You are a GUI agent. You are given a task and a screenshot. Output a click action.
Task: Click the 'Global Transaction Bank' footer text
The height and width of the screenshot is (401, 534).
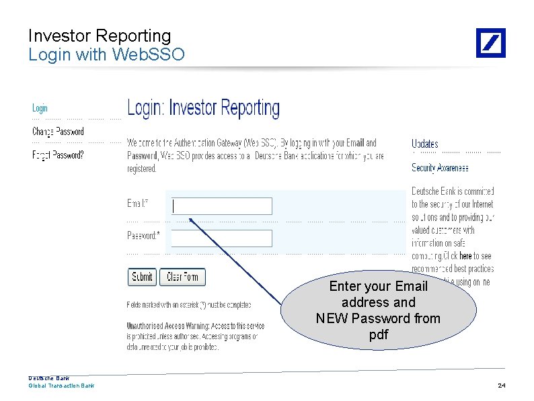61,386
